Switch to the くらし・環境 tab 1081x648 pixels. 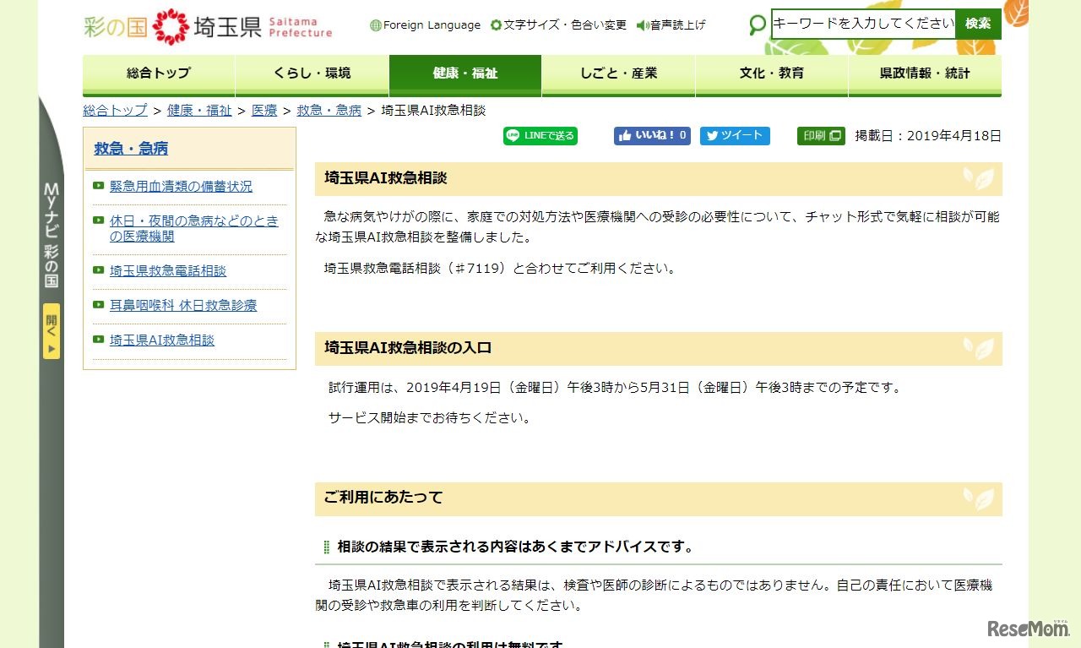pyautogui.click(x=312, y=75)
